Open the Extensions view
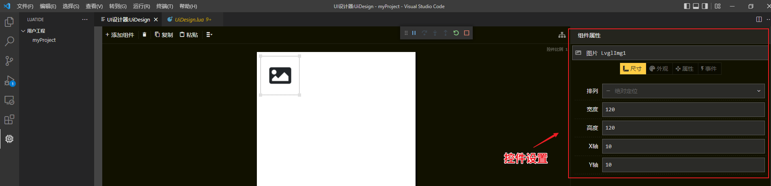 [9, 119]
